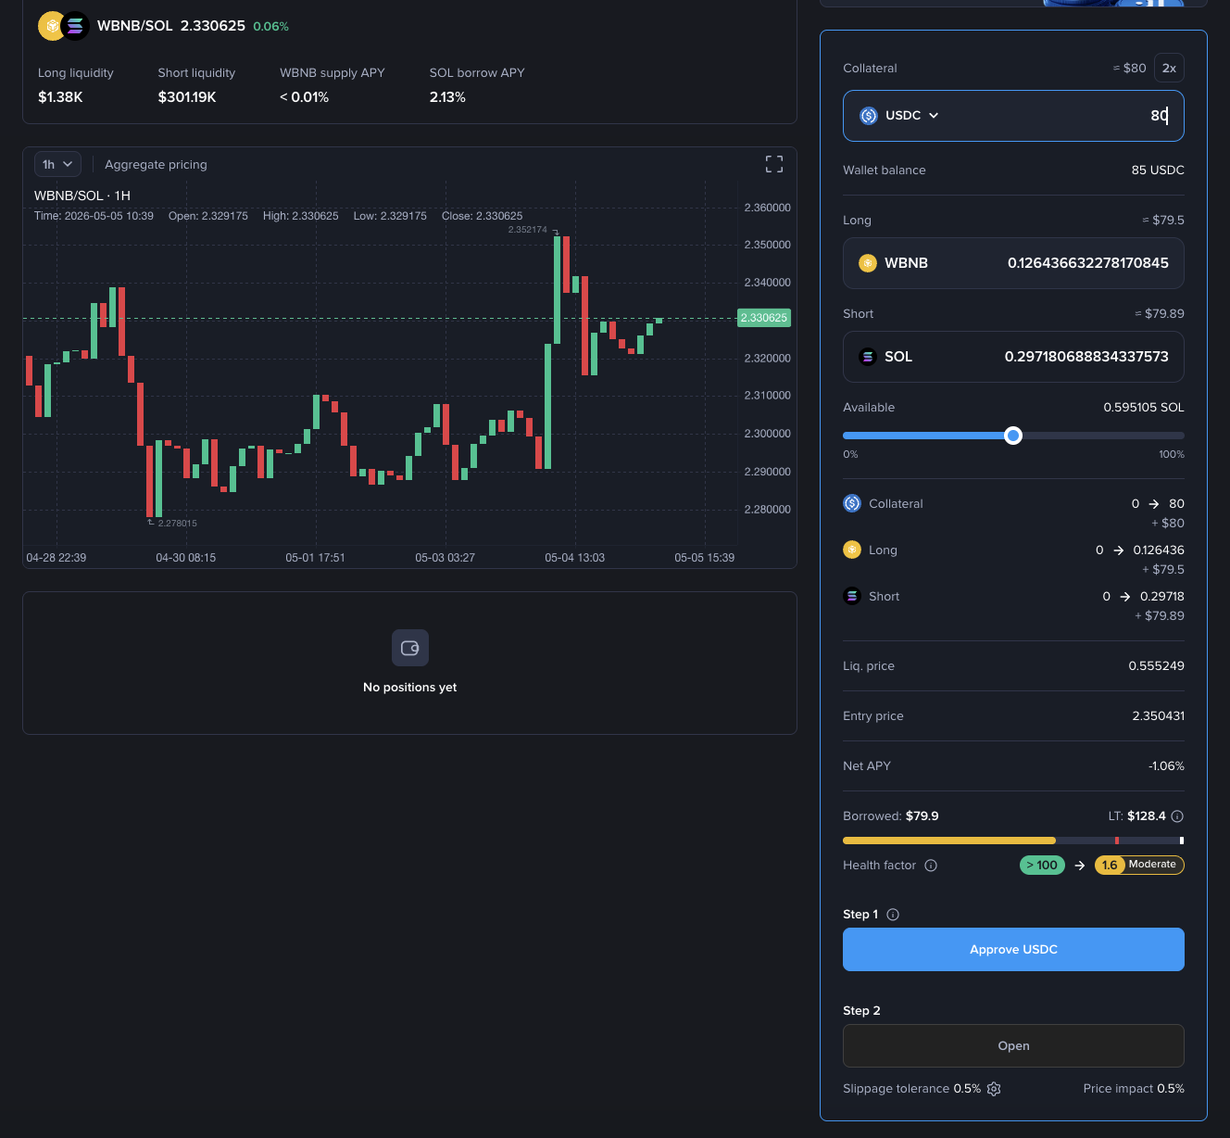
Task: Click the Long liquidity $1.38K value
Action: [x=60, y=97]
